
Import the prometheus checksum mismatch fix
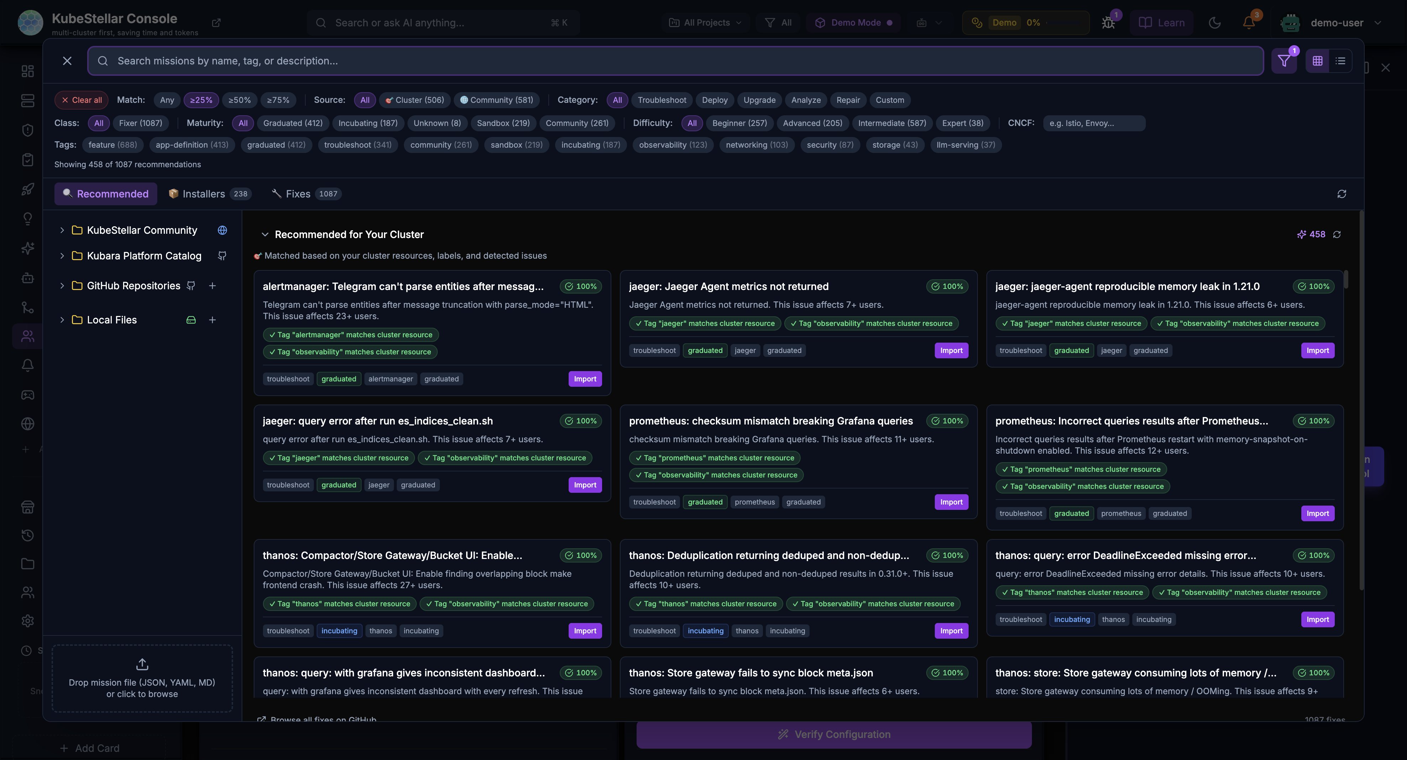click(x=951, y=502)
